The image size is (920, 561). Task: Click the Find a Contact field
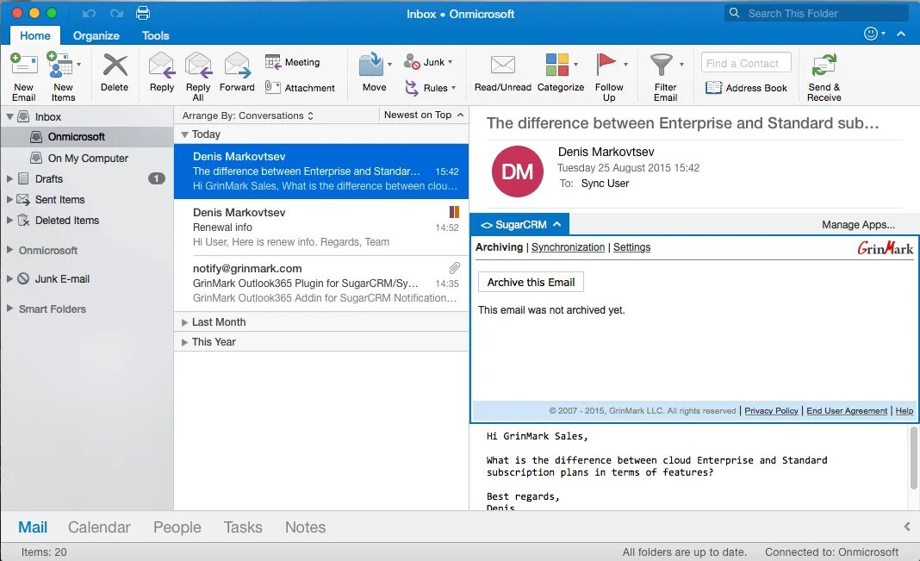coord(746,63)
